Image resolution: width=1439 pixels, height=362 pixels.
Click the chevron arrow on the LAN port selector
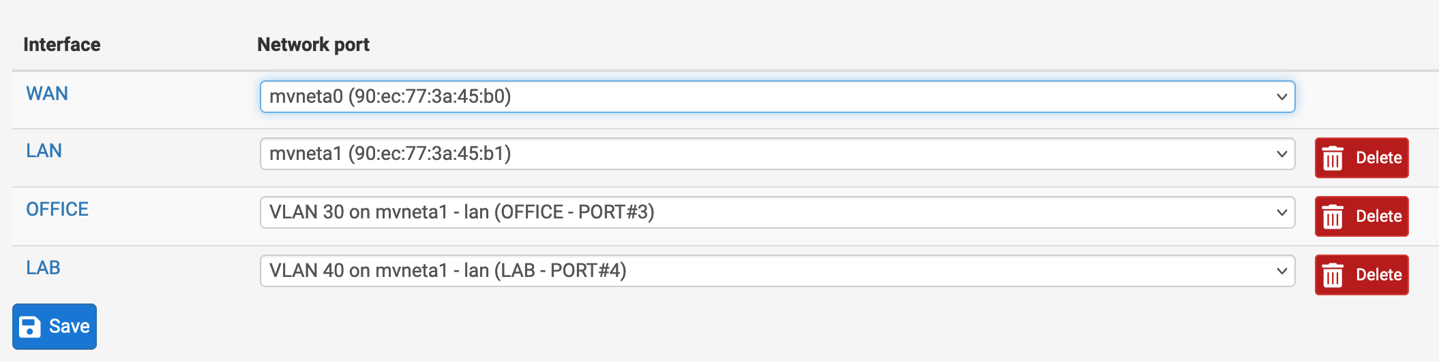(x=1281, y=154)
